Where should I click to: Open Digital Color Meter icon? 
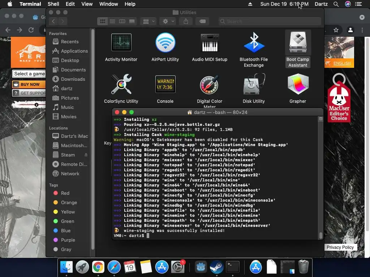pyautogui.click(x=210, y=84)
